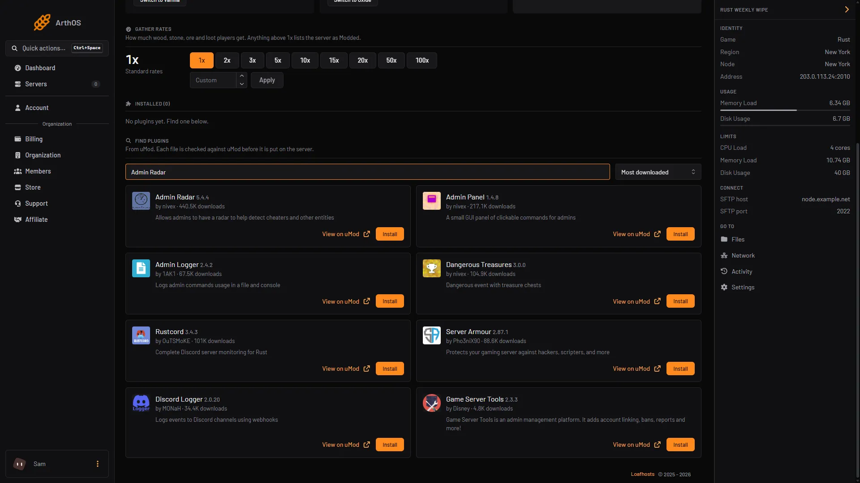The height and width of the screenshot is (483, 860).
Task: Select the 5x gather rate
Action: (278, 60)
